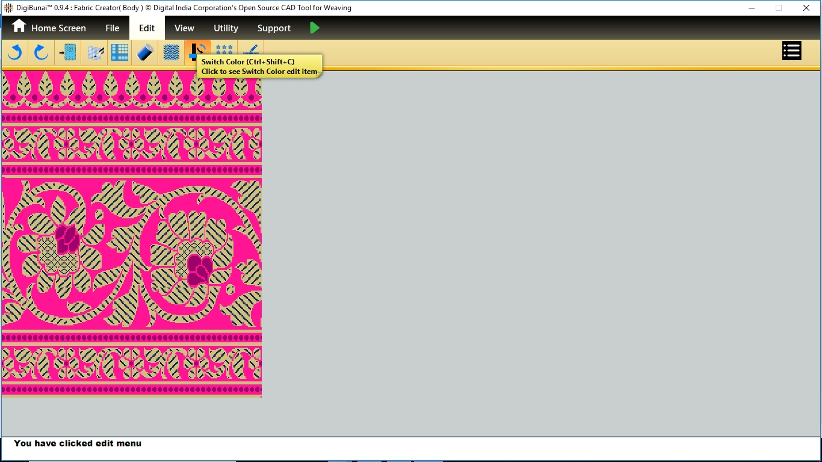
Task: Open the artwork import icon with arrow
Action: [67, 52]
